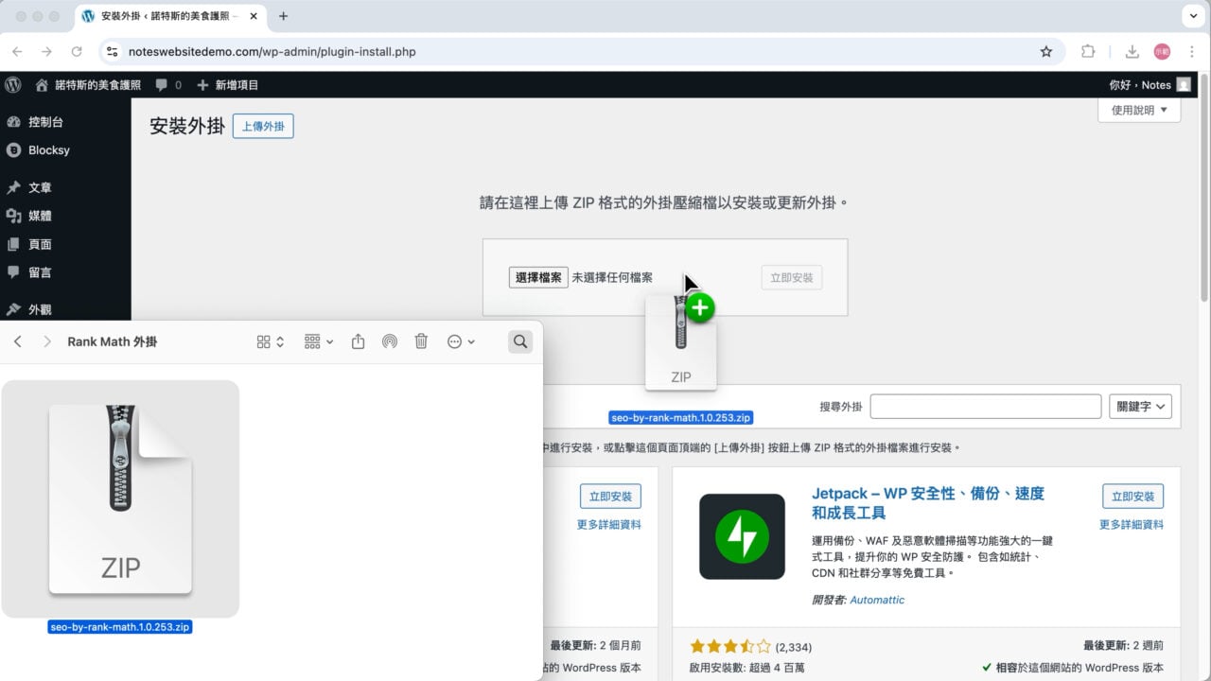
Task: Click the comments bubble icon in the admin bar
Action: pos(159,84)
